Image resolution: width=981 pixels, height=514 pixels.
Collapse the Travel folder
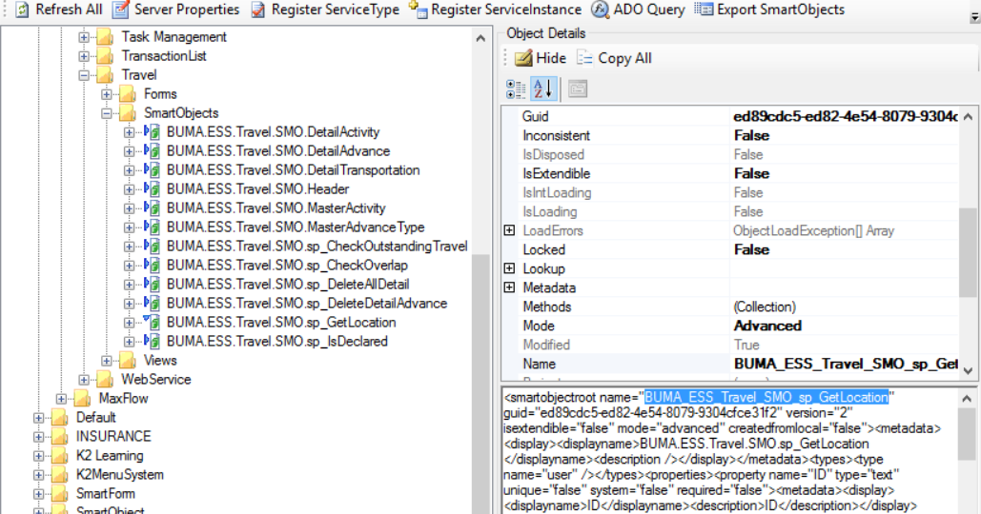click(84, 75)
